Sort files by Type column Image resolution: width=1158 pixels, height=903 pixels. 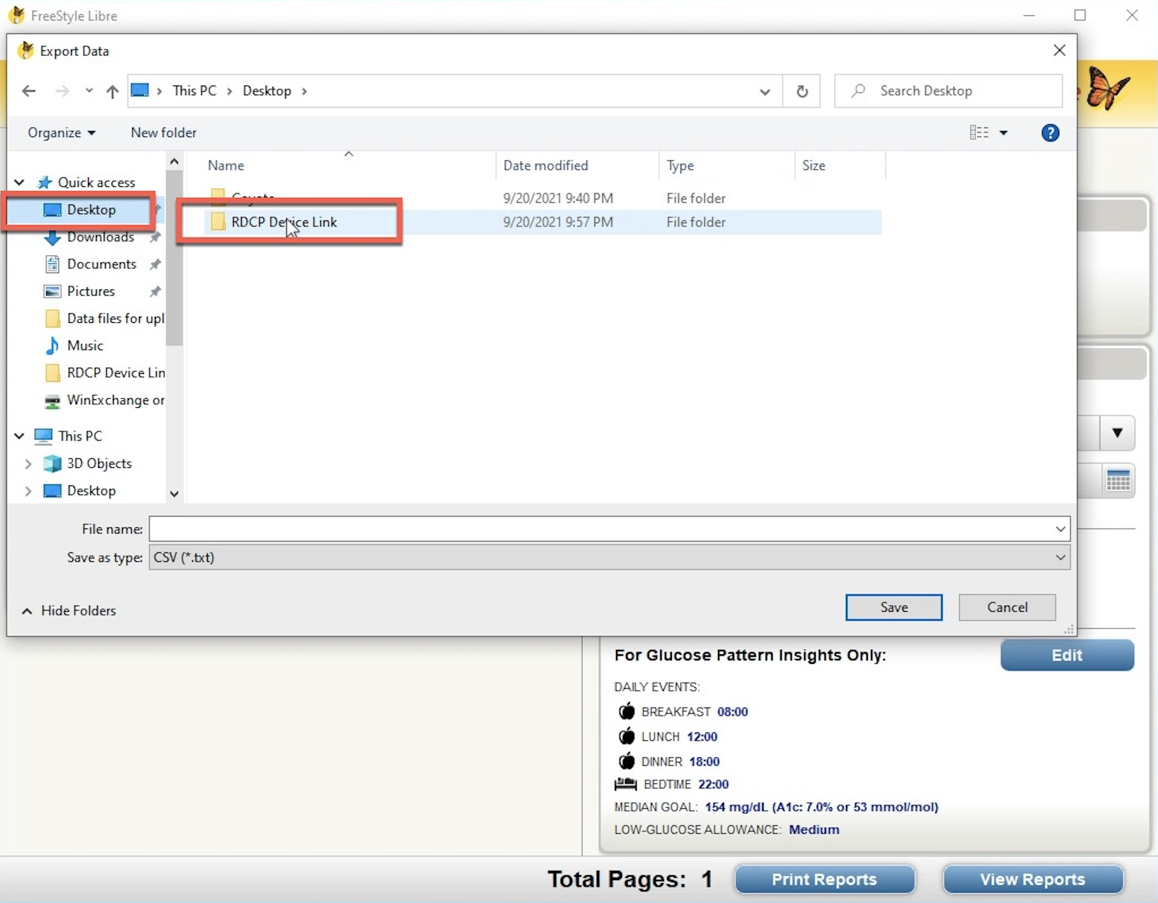tap(680, 165)
